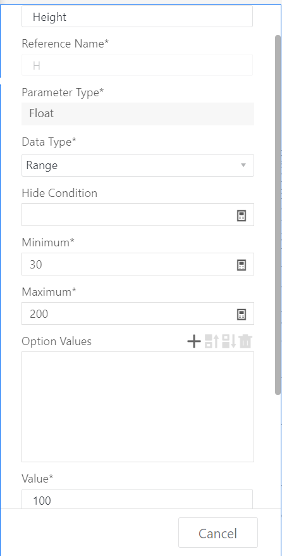Image resolution: width=282 pixels, height=556 pixels.
Task: Click the Option Values label
Action: click(x=57, y=341)
